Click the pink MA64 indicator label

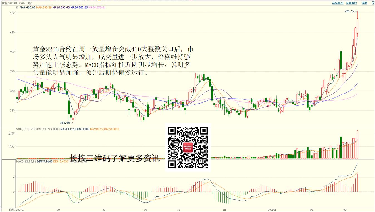pyautogui.click(x=97, y=7)
